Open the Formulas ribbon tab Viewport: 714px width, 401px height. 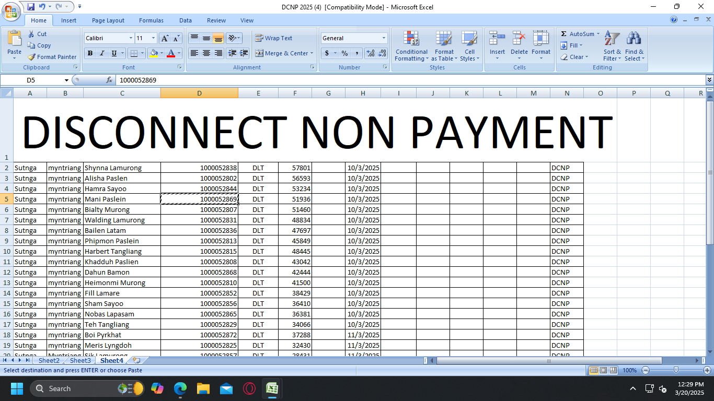tap(151, 20)
